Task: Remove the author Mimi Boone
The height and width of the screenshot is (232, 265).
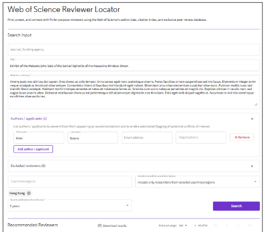Action: (242, 137)
